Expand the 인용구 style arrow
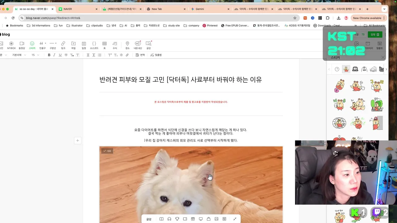The width and height of the screenshot is (397, 223). tap(46, 43)
